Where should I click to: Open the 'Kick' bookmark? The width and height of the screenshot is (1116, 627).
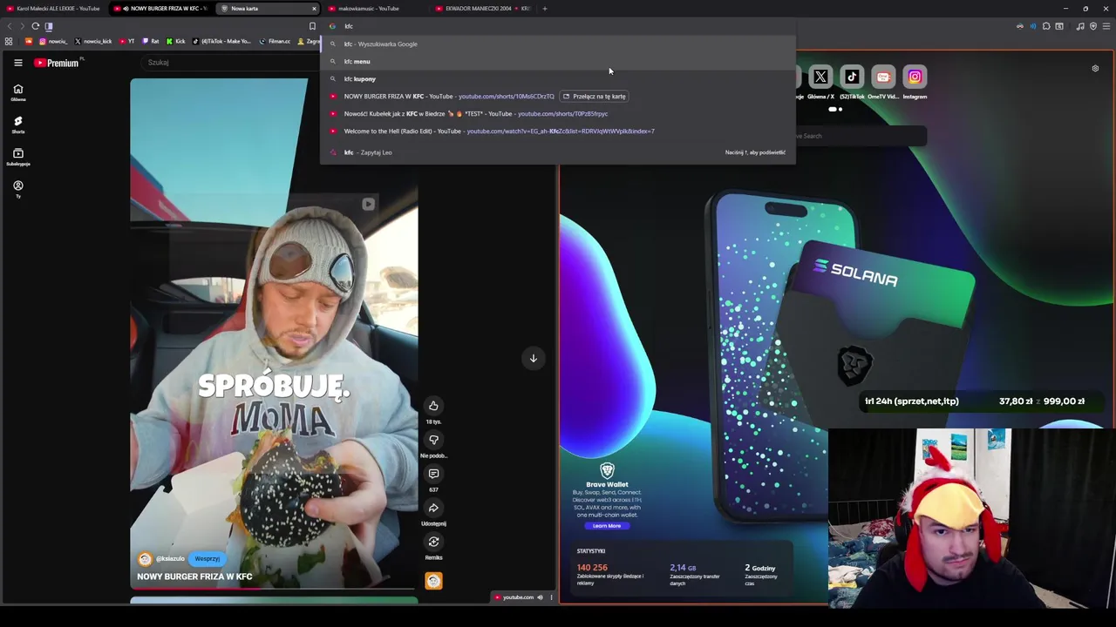click(177, 41)
